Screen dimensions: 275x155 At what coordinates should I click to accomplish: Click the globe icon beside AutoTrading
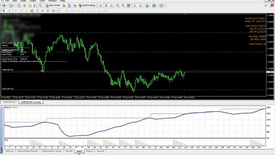[x=75, y=6]
